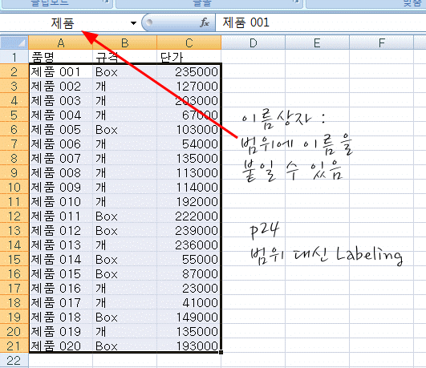The image size is (426, 368).
Task: Click price cell 192000
Action: (189, 201)
